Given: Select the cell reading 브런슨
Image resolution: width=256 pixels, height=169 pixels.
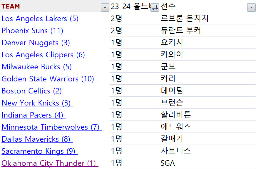Looking at the screenshot, I should click(x=207, y=103).
